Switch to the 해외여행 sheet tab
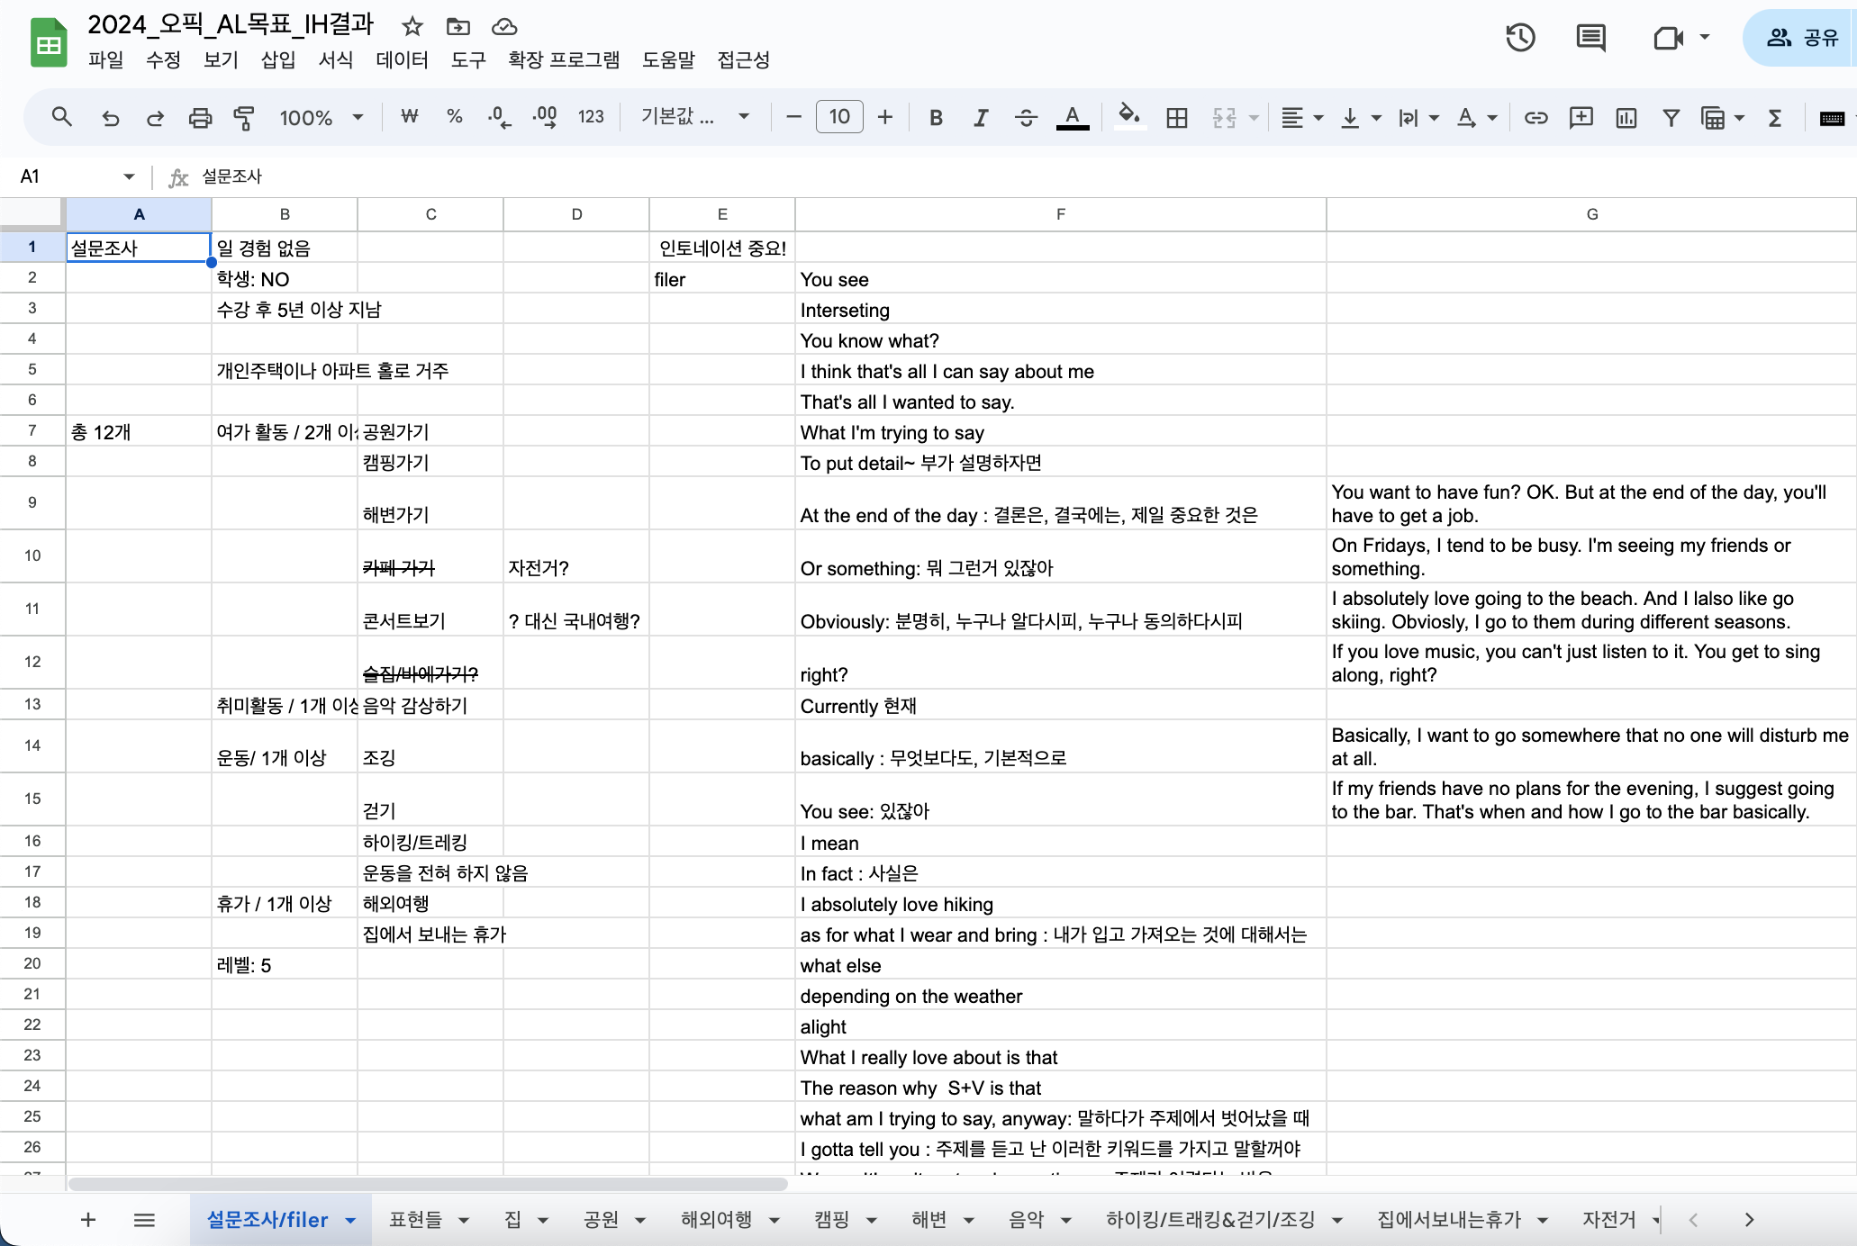This screenshot has width=1857, height=1246. (716, 1219)
